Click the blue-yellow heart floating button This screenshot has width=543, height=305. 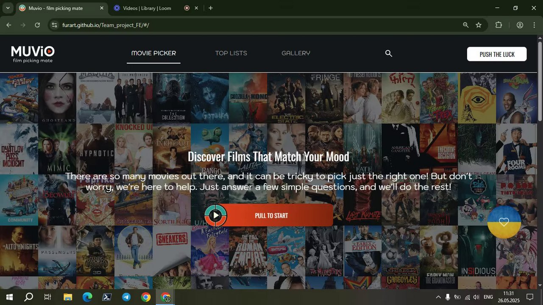(x=504, y=222)
